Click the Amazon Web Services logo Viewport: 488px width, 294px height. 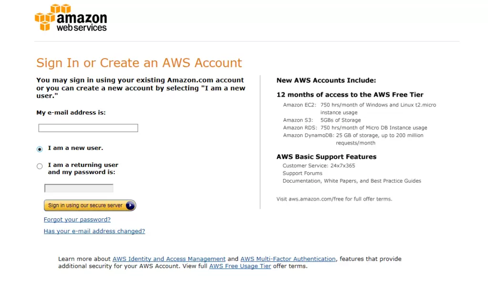[x=71, y=18]
